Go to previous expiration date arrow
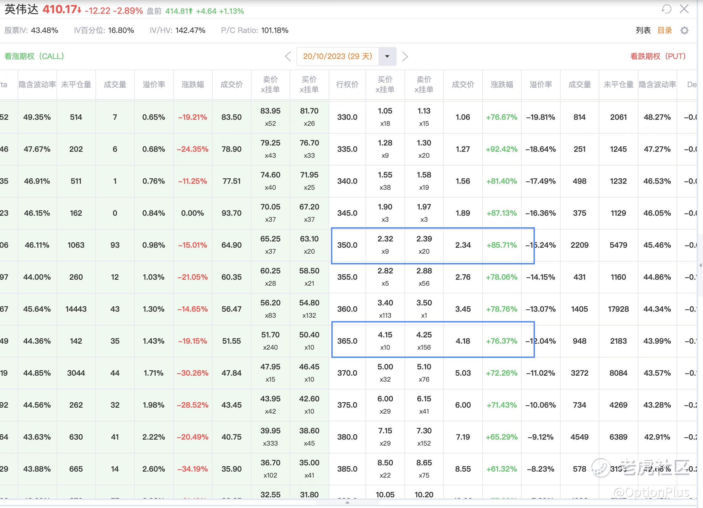This screenshot has height=508, width=703. pos(288,56)
